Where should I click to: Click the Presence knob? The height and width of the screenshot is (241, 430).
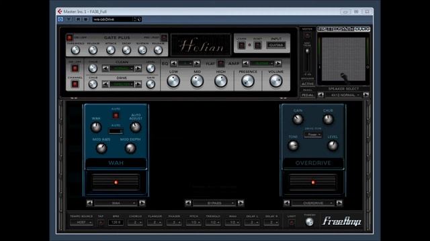(x=248, y=81)
